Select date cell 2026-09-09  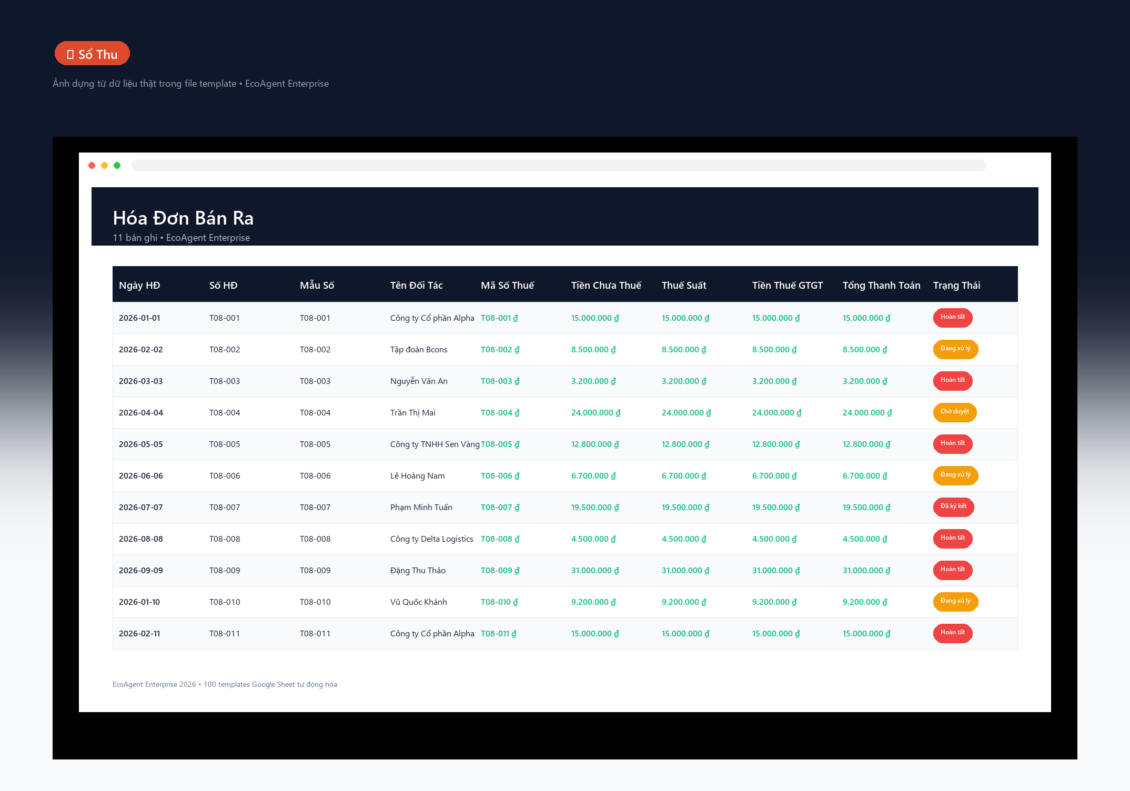[141, 571]
